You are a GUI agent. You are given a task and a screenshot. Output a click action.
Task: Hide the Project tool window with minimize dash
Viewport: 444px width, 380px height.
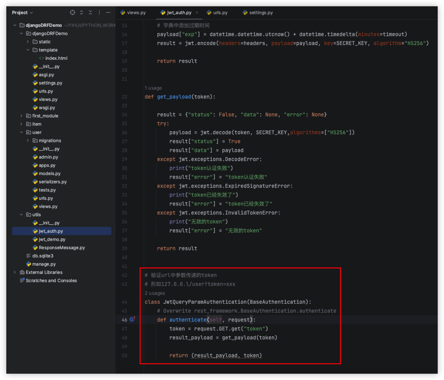[x=108, y=13]
